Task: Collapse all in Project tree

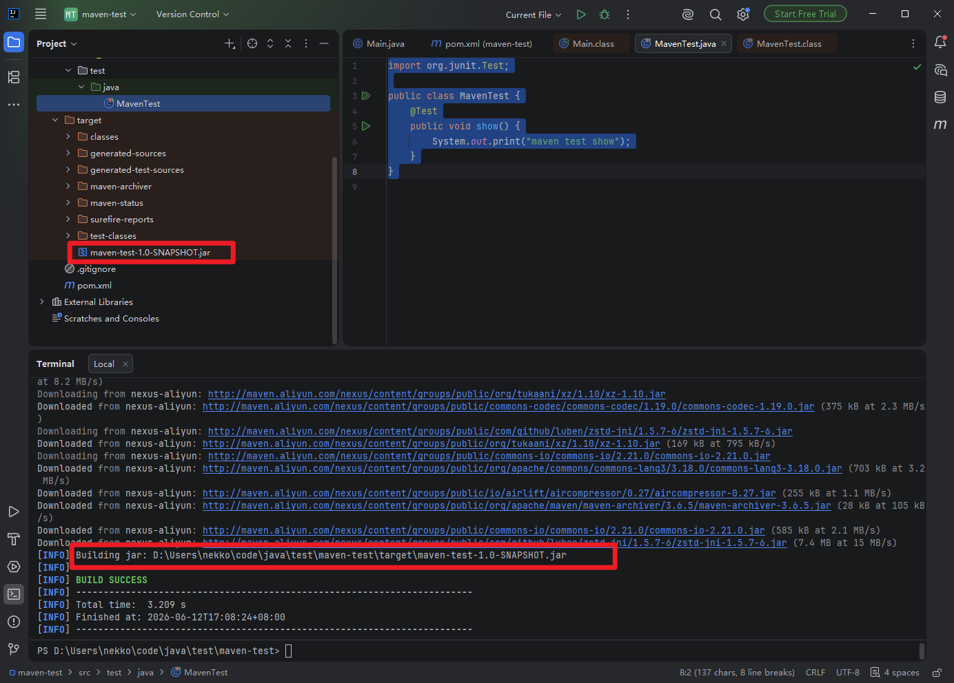Action: (x=288, y=43)
